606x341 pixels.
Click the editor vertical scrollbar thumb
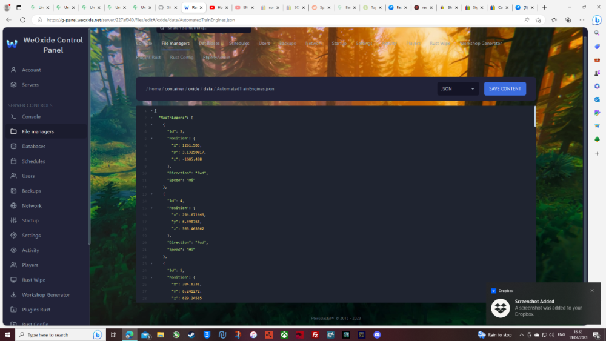click(535, 117)
